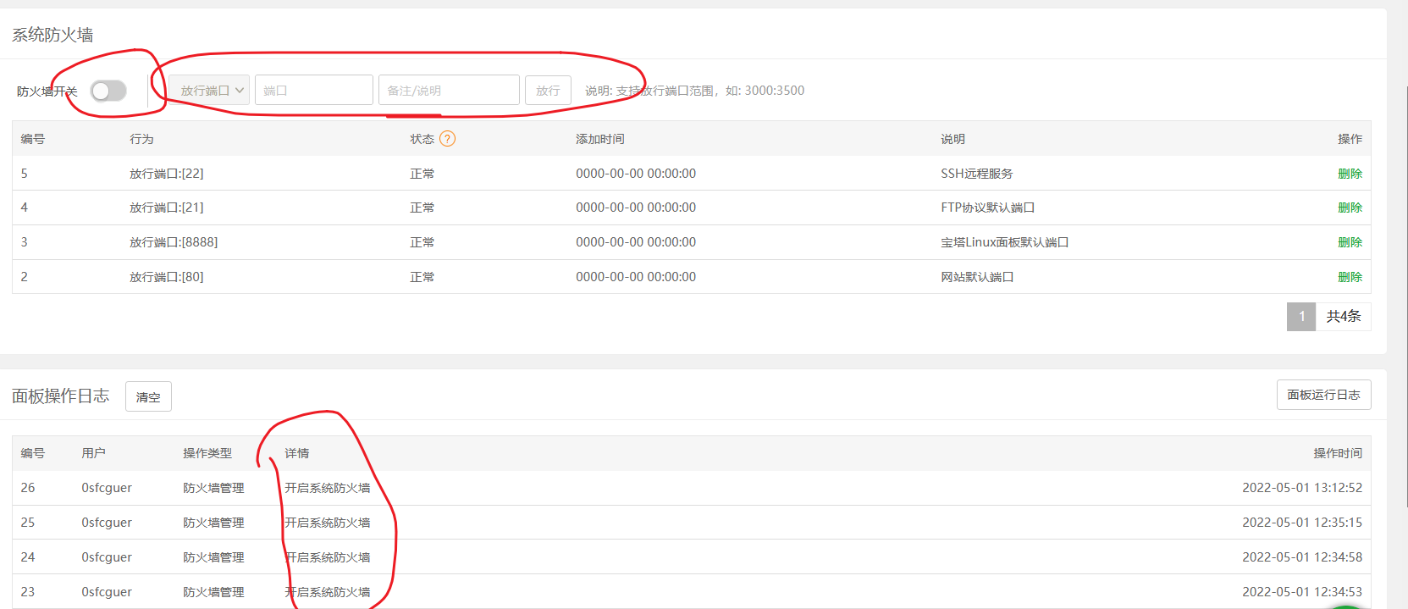
Task: Delete the port 22 SSH rule
Action: click(x=1350, y=174)
